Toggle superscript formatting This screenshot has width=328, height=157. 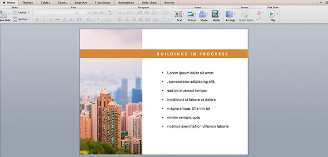point(65,19)
